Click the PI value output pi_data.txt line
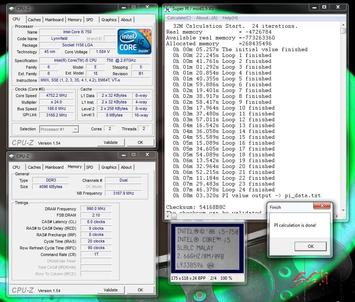The height and width of the screenshot is (302, 355). pos(247,196)
